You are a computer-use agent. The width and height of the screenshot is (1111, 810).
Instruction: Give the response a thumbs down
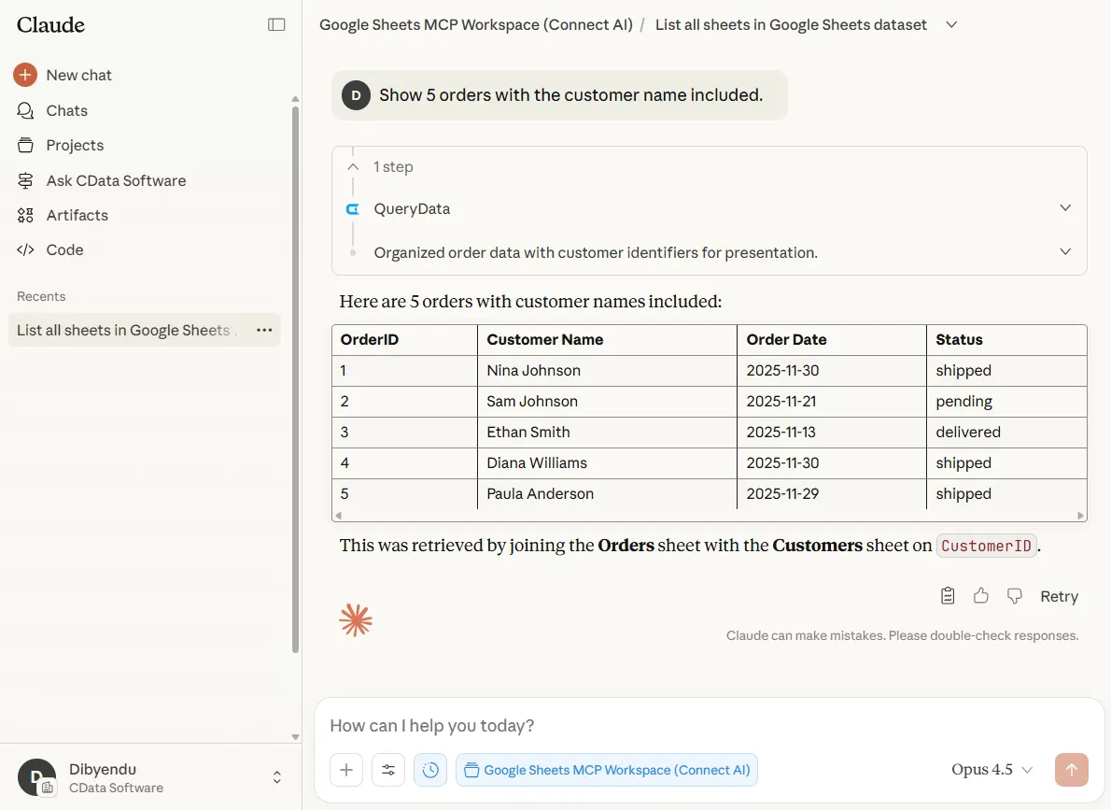(1014, 596)
